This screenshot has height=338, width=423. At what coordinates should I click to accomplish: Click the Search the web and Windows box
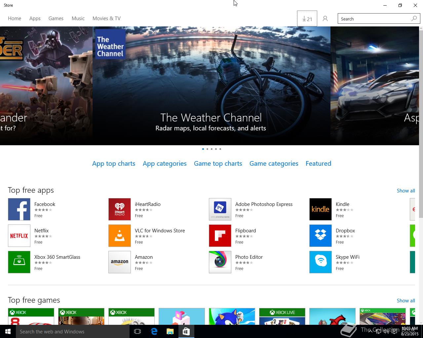73,331
